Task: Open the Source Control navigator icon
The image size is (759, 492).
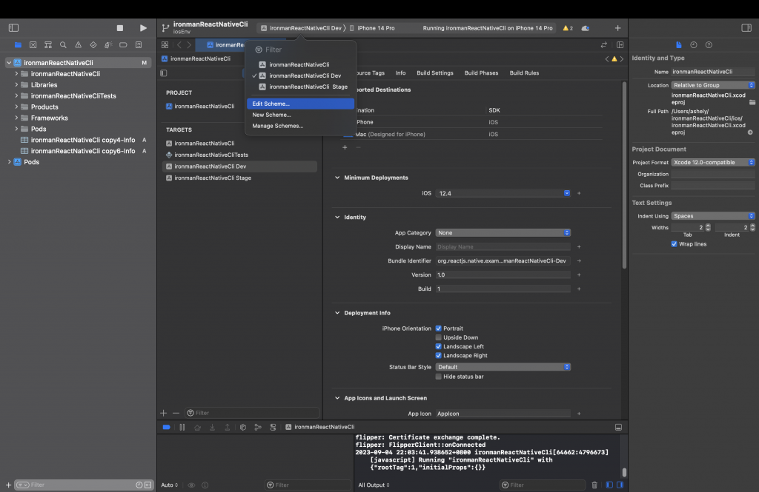Action: click(x=33, y=45)
